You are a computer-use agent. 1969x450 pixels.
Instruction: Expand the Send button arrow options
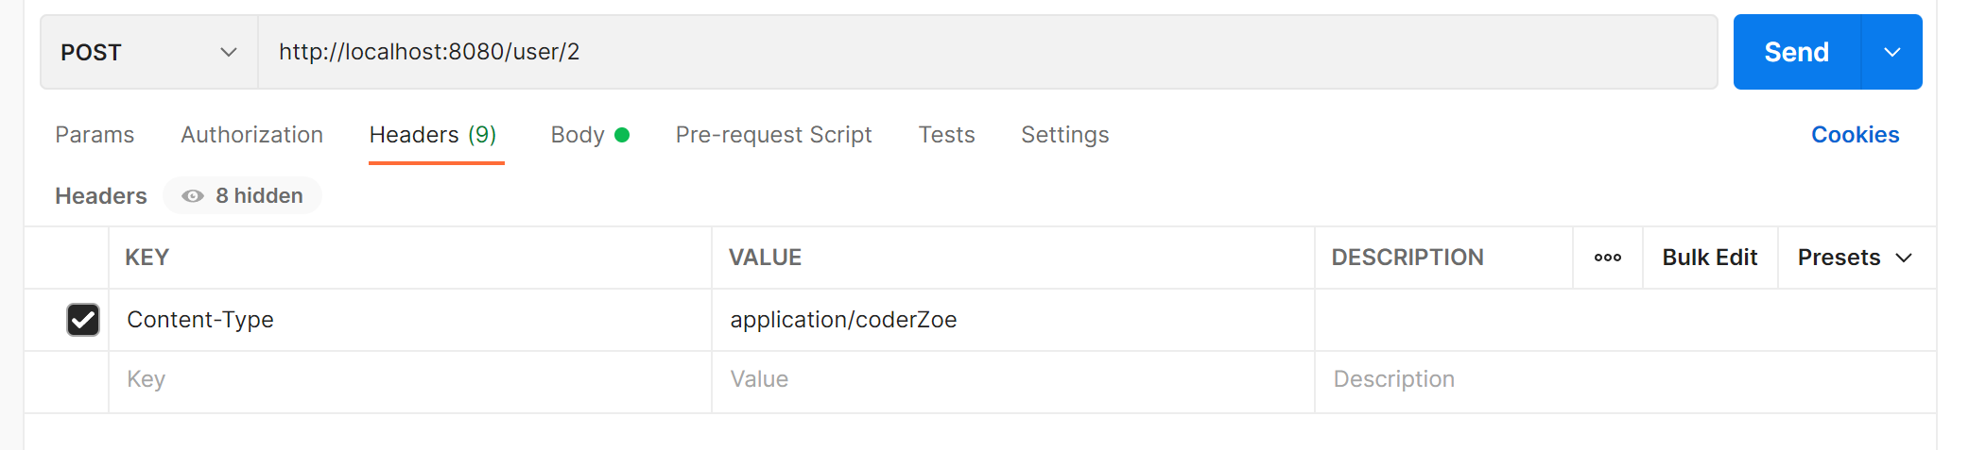1891,52
